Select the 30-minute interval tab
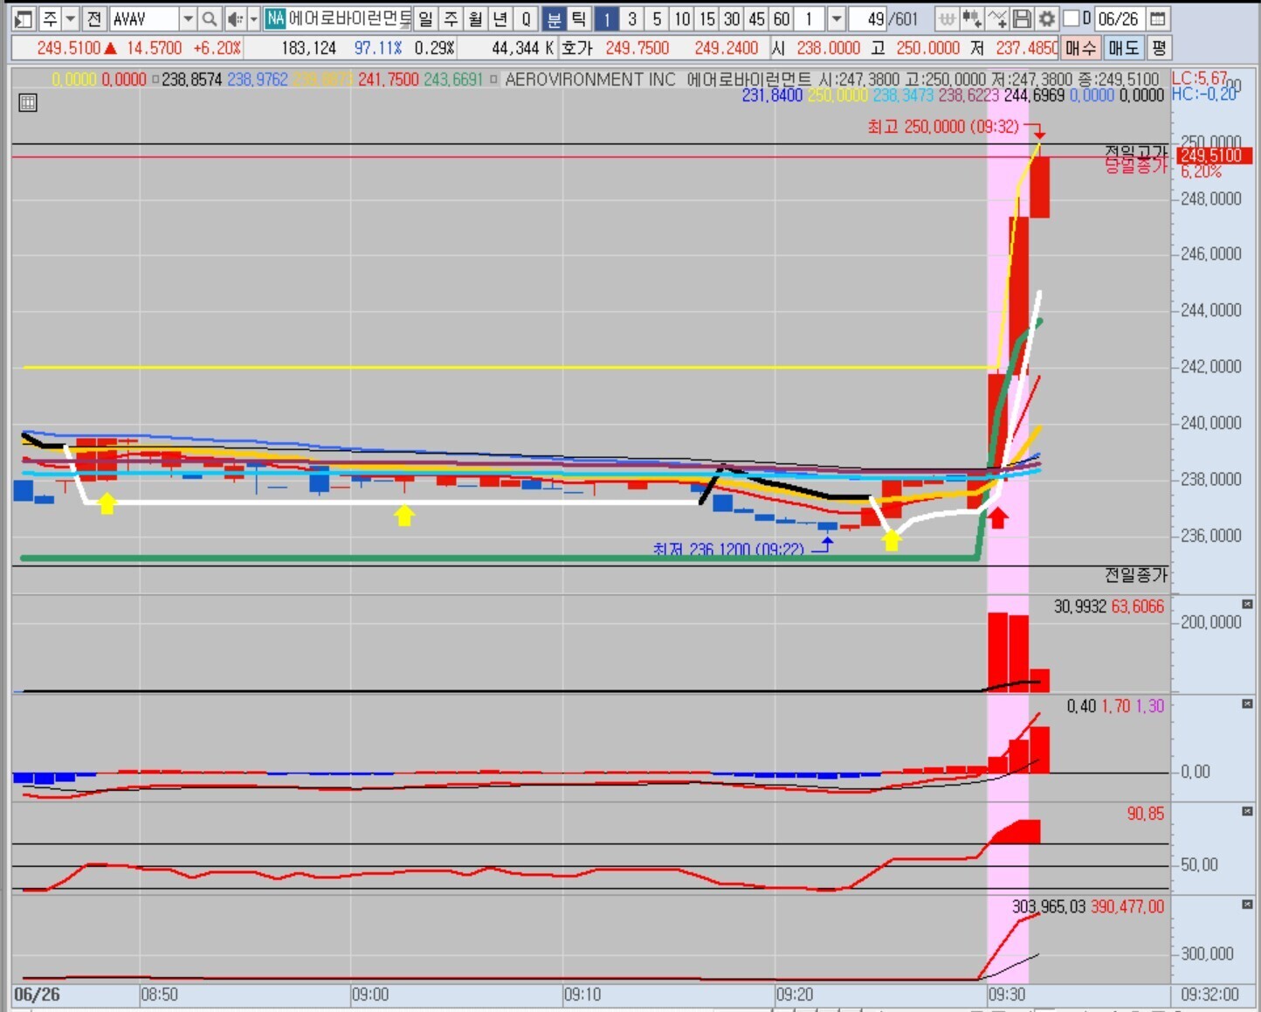 tap(732, 18)
